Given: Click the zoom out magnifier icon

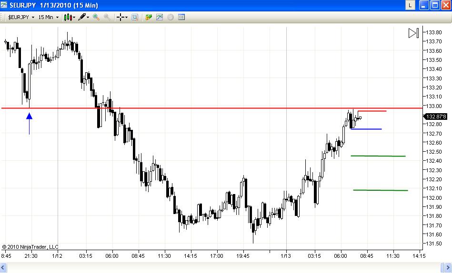Looking at the screenshot, I should point(107,17).
